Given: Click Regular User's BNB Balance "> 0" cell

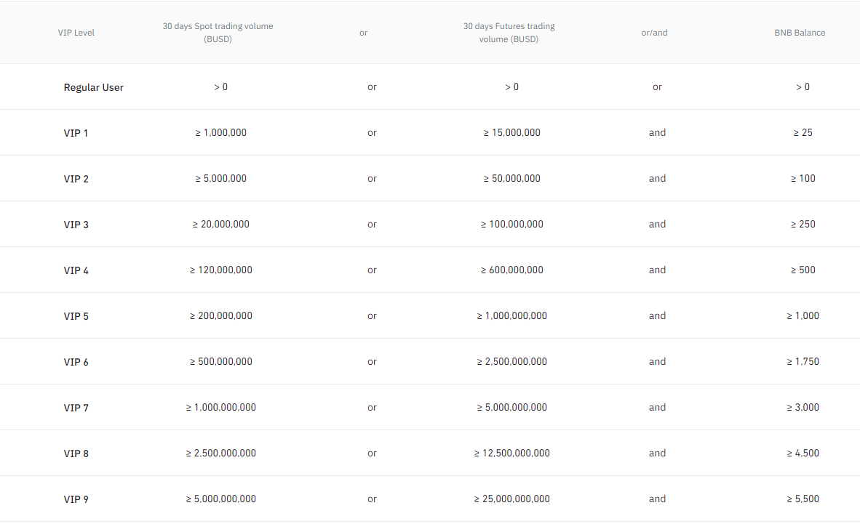Looking at the screenshot, I should 803,86.
